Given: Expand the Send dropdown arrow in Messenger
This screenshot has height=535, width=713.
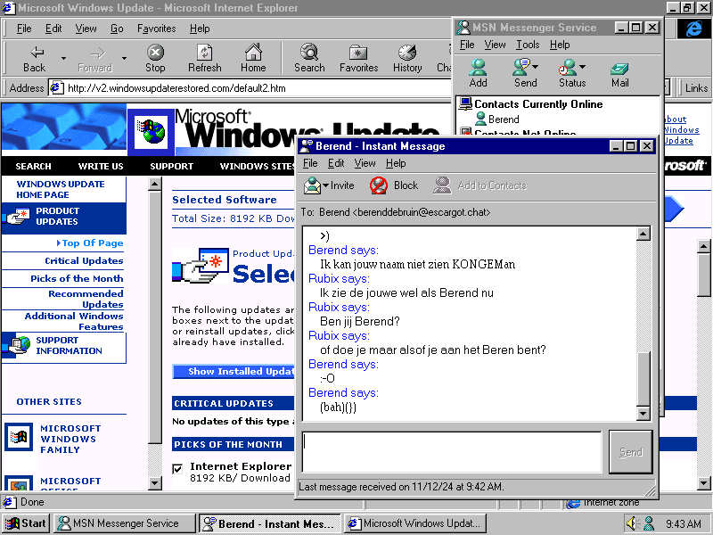Looking at the screenshot, I should [x=535, y=67].
